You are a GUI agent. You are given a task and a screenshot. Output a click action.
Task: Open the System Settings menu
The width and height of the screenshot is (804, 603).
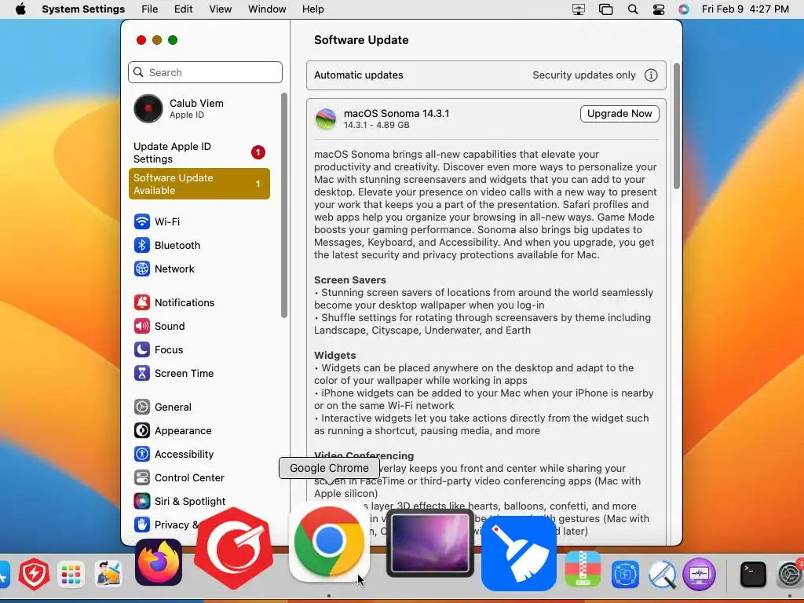[x=83, y=9]
